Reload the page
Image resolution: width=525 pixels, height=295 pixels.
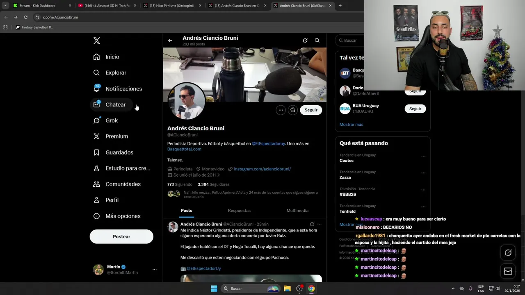click(25, 17)
